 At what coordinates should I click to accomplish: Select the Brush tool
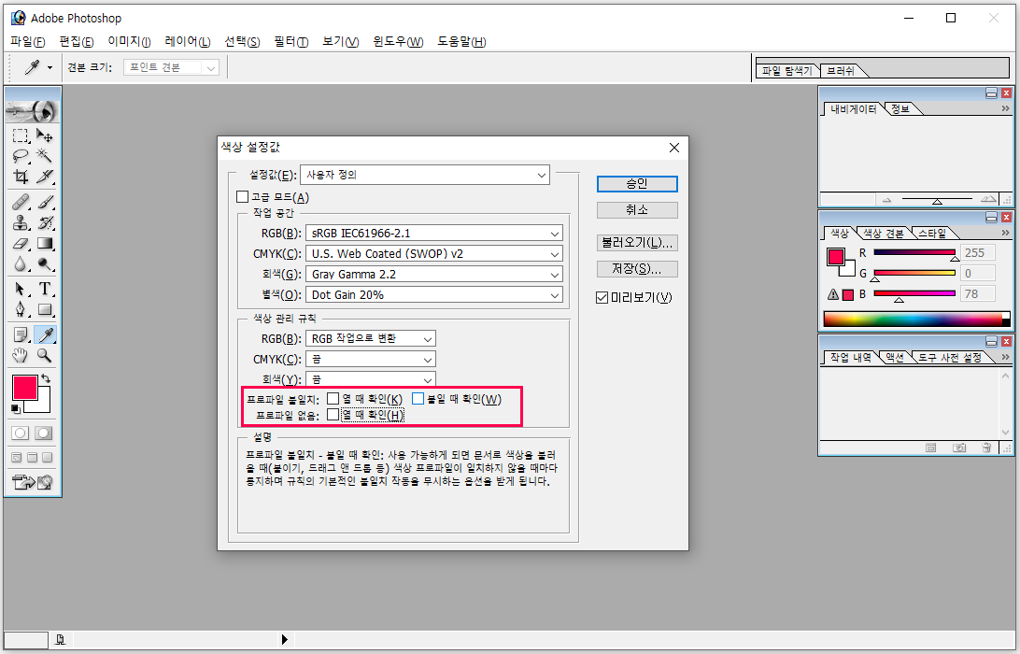(44, 203)
